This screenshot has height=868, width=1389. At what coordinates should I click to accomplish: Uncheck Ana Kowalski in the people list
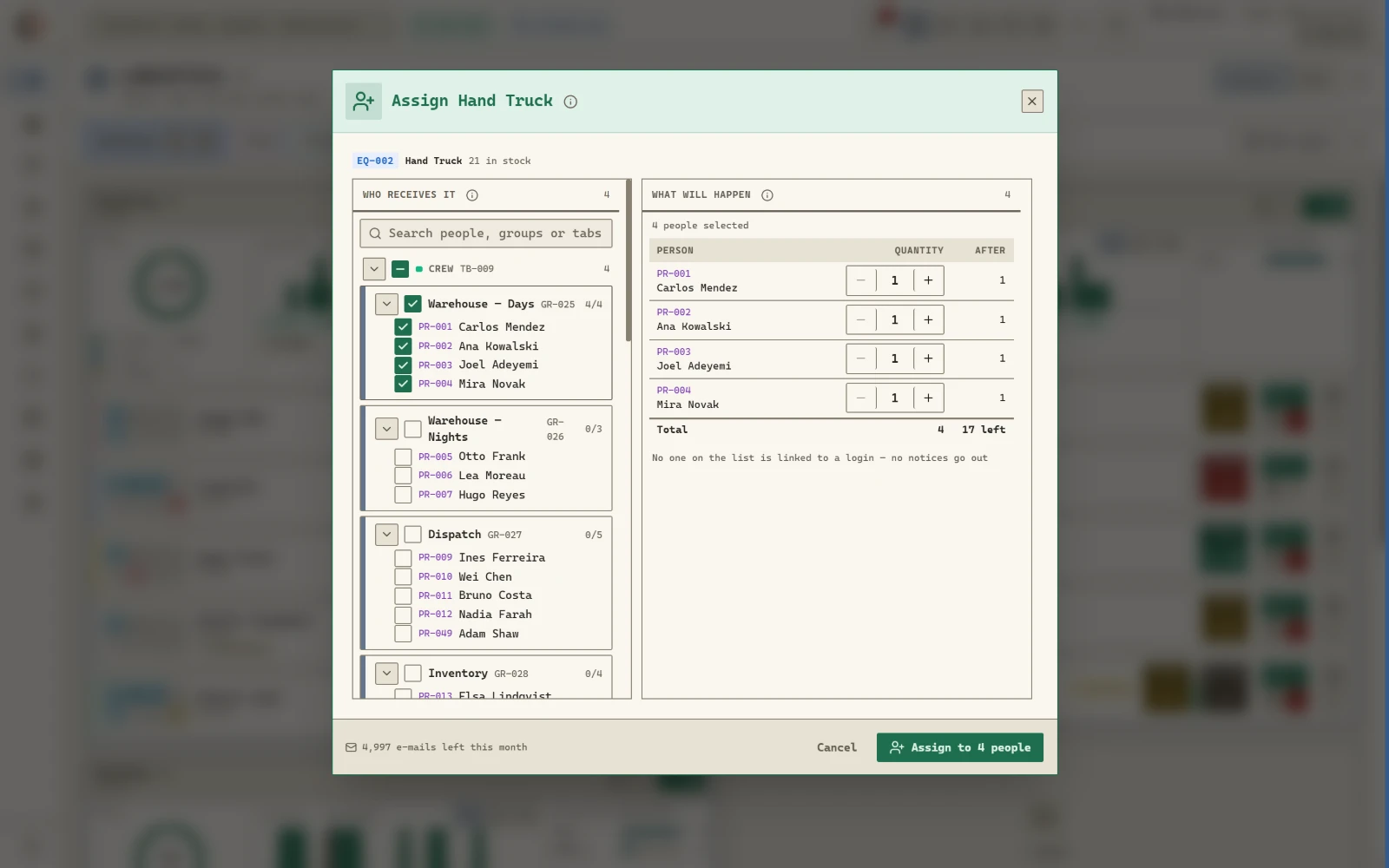(x=403, y=346)
